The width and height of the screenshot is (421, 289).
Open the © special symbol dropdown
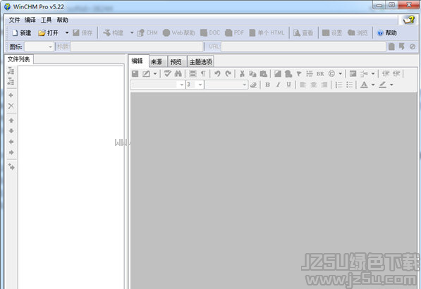(340, 74)
